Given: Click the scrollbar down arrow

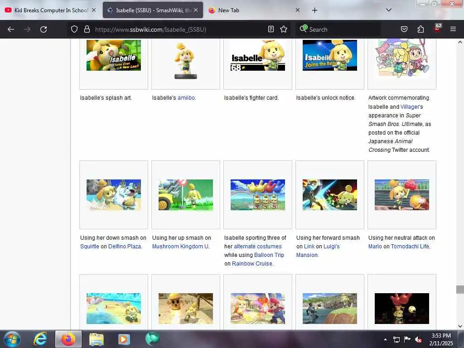Looking at the screenshot, I should 460,326.
